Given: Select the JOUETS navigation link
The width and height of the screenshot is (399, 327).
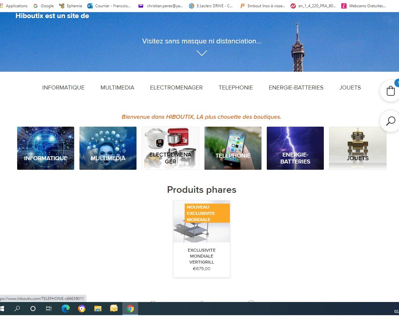Looking at the screenshot, I should click(350, 88).
